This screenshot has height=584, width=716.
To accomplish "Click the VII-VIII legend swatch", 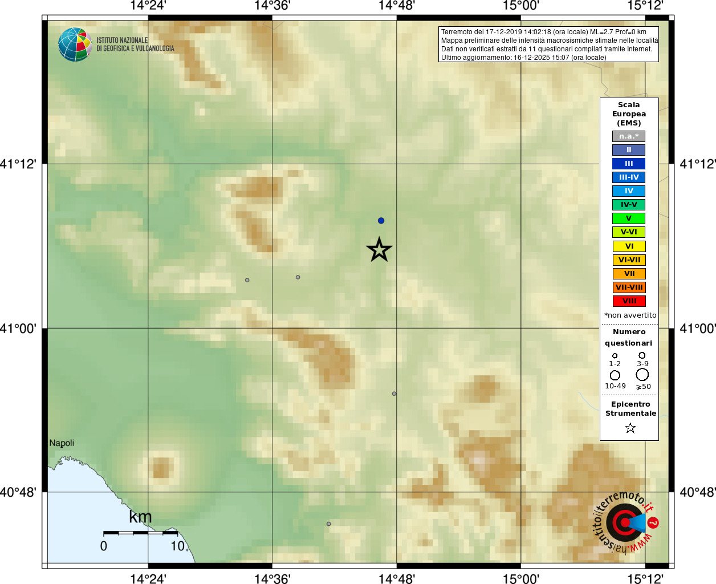I will coord(629,287).
